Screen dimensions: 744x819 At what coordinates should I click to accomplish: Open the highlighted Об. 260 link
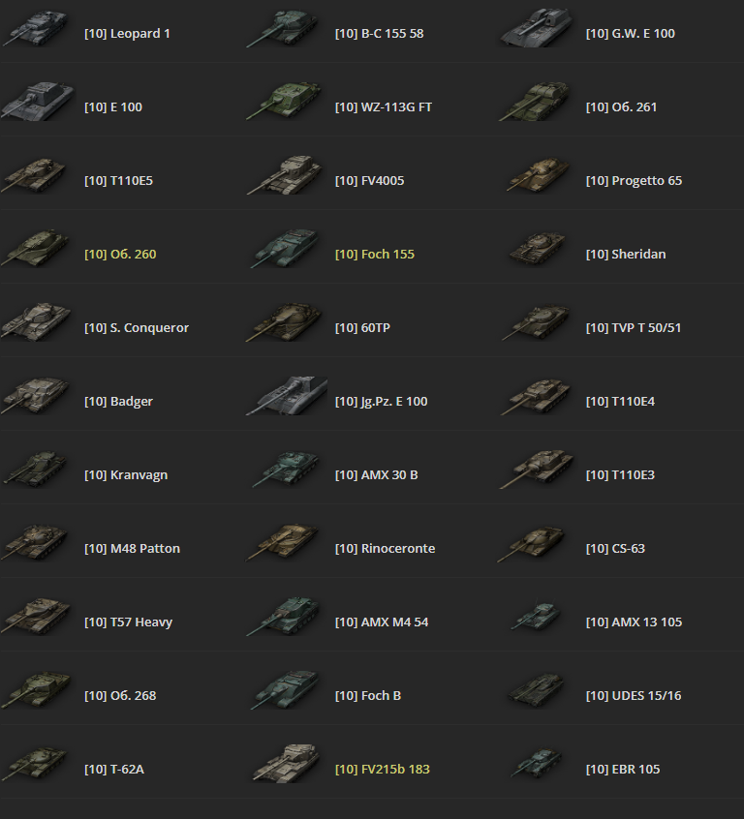point(120,255)
